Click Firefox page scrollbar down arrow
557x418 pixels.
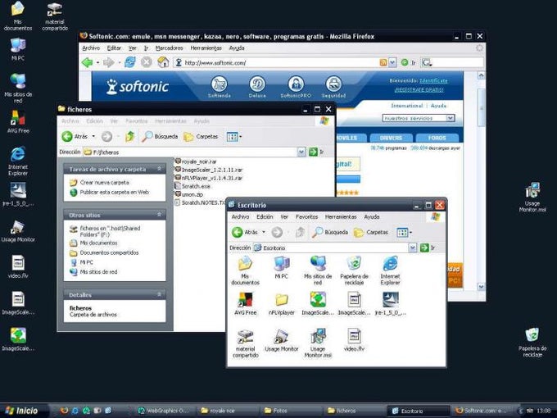pos(482,286)
